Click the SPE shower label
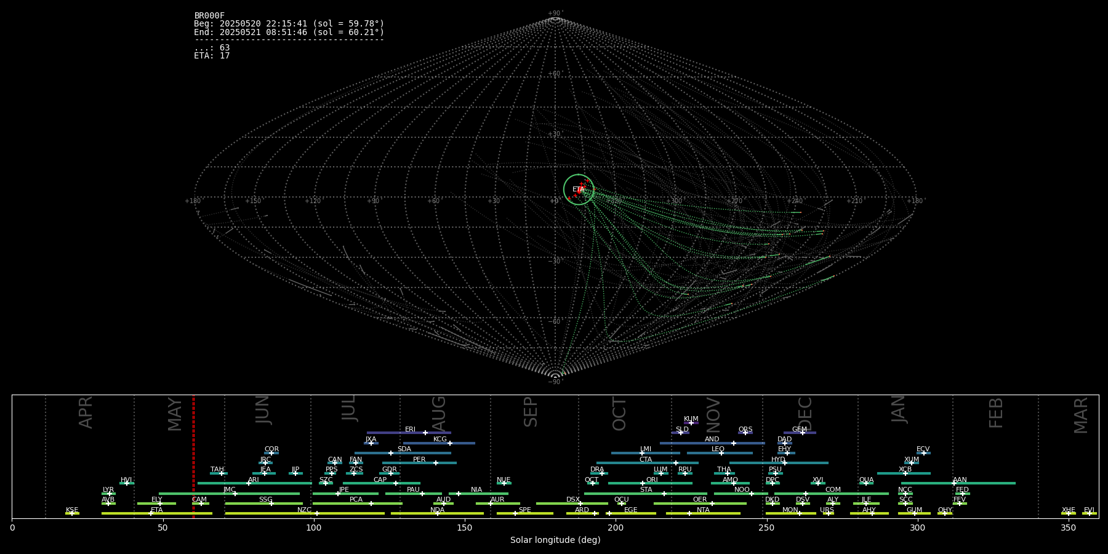The height and width of the screenshot is (554, 1108). (524, 510)
